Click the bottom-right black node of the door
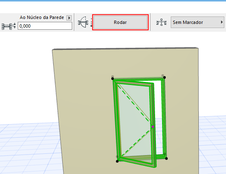The image size is (226, 174). (x=166, y=158)
